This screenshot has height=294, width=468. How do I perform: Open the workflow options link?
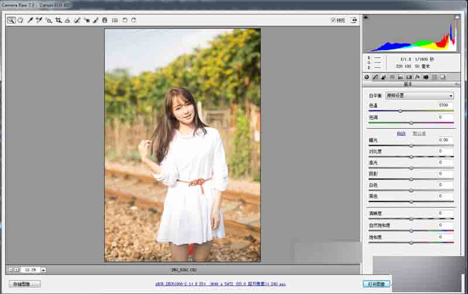tap(221, 284)
